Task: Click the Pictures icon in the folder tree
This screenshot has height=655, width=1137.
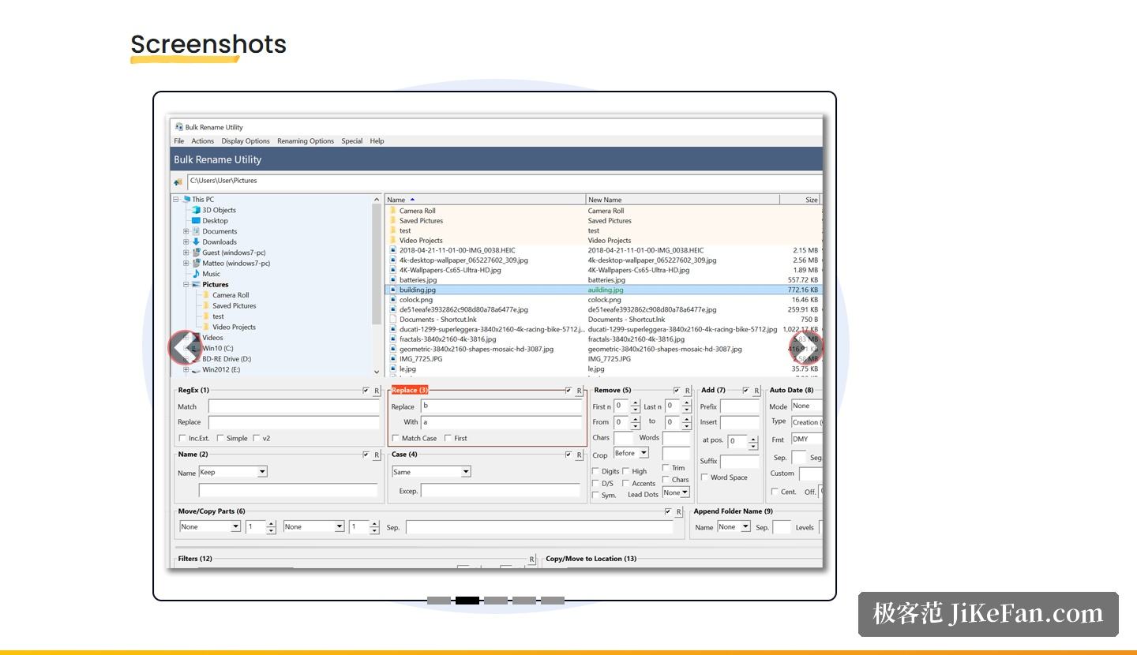Action: (x=196, y=284)
